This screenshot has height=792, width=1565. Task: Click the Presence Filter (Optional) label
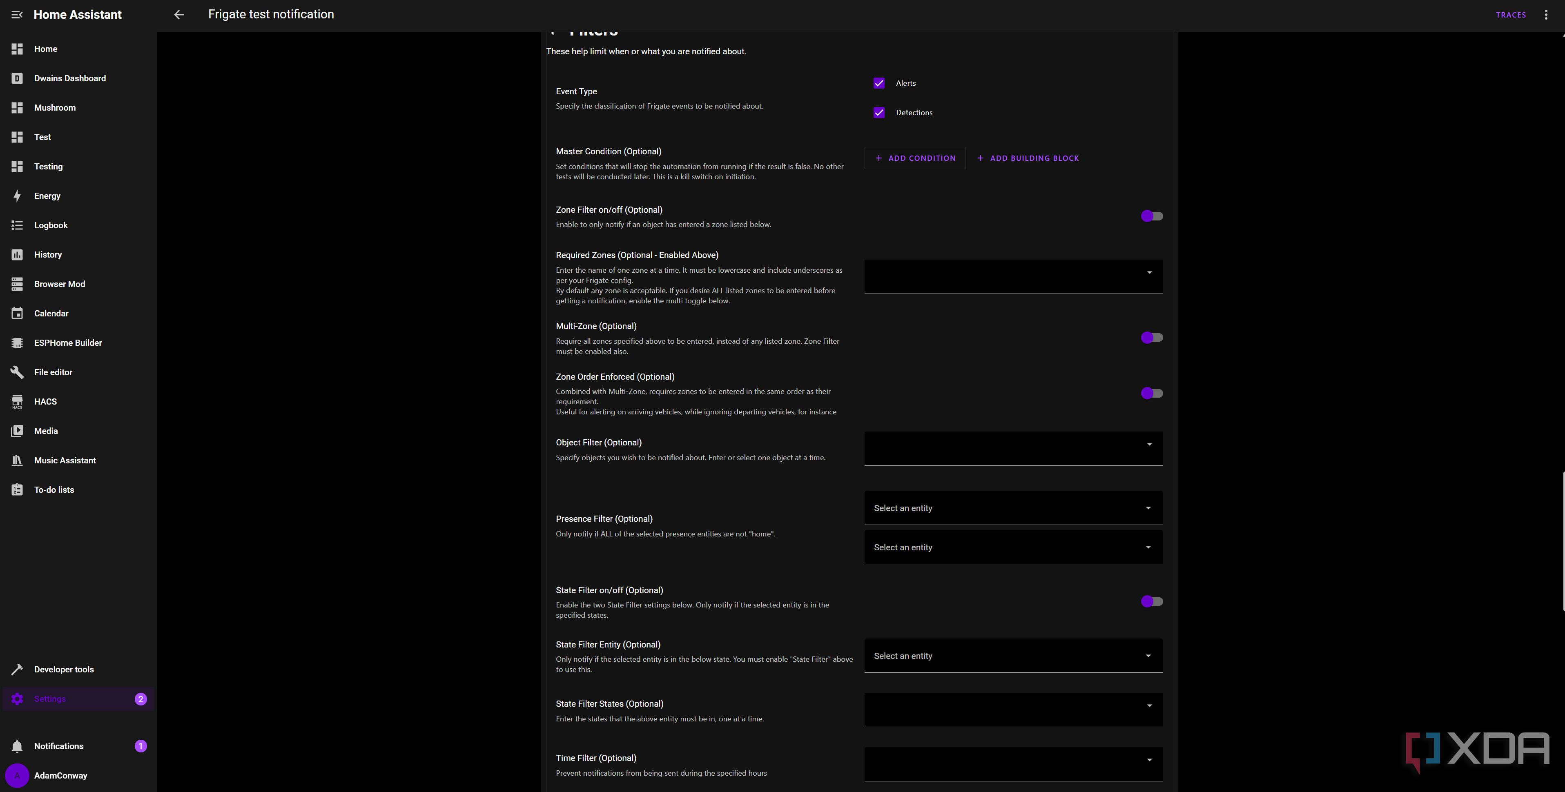click(604, 519)
